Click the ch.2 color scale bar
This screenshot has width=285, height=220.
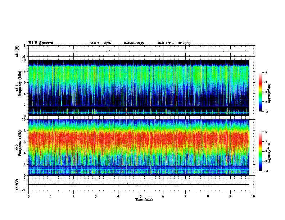point(261,151)
